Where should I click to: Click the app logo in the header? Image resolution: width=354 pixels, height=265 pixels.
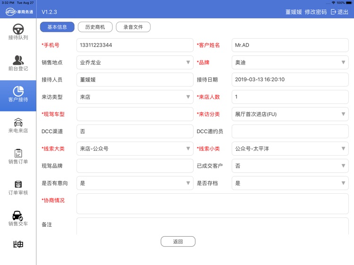[19, 12]
